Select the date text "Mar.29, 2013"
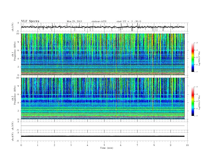 click(x=74, y=21)
